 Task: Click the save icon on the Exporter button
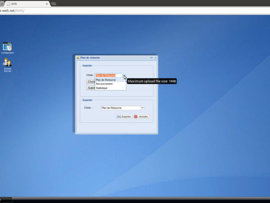pyautogui.click(x=119, y=116)
